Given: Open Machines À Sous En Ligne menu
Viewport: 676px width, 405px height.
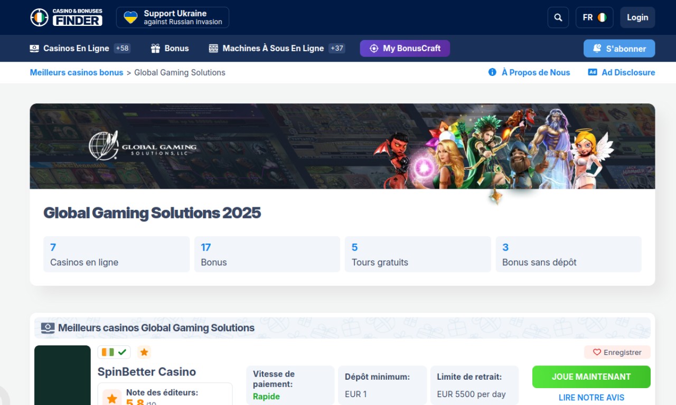Looking at the screenshot, I should (x=273, y=49).
